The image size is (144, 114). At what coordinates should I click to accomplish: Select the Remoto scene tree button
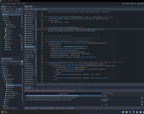coord(6,12)
